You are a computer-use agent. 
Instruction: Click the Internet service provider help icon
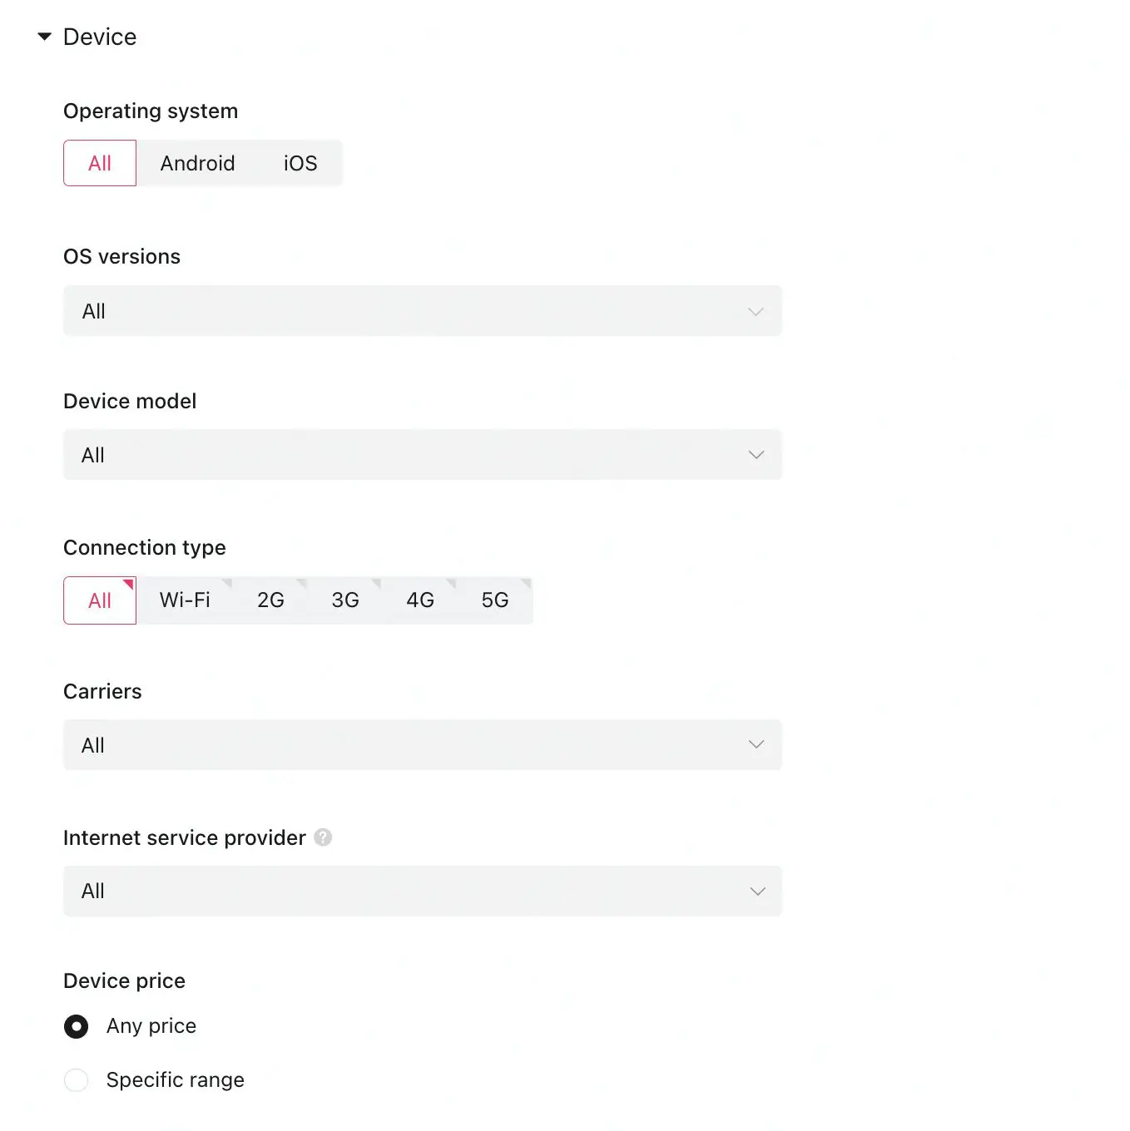click(323, 837)
